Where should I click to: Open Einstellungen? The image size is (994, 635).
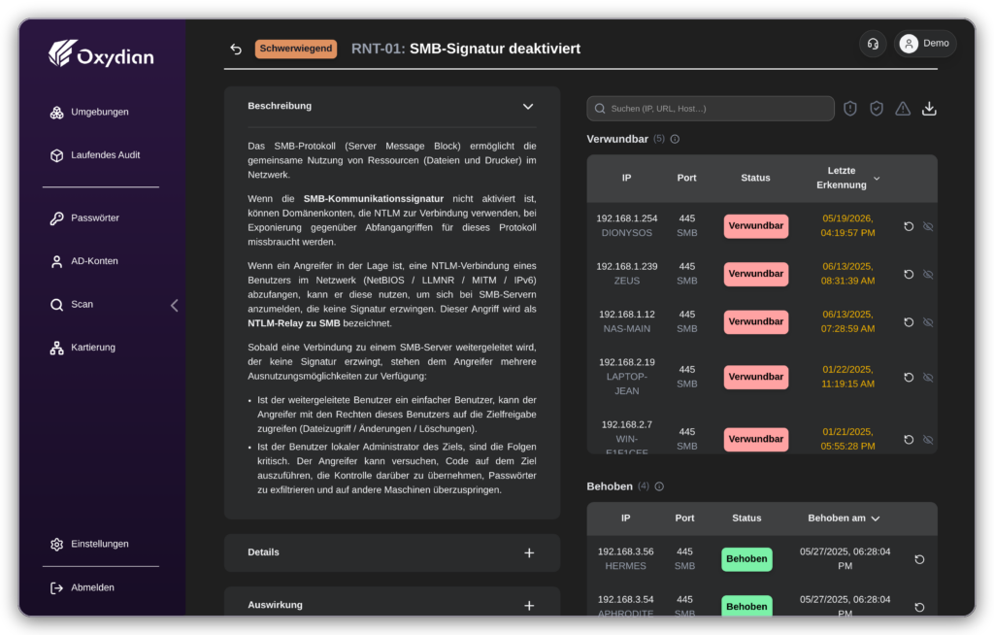(x=89, y=544)
